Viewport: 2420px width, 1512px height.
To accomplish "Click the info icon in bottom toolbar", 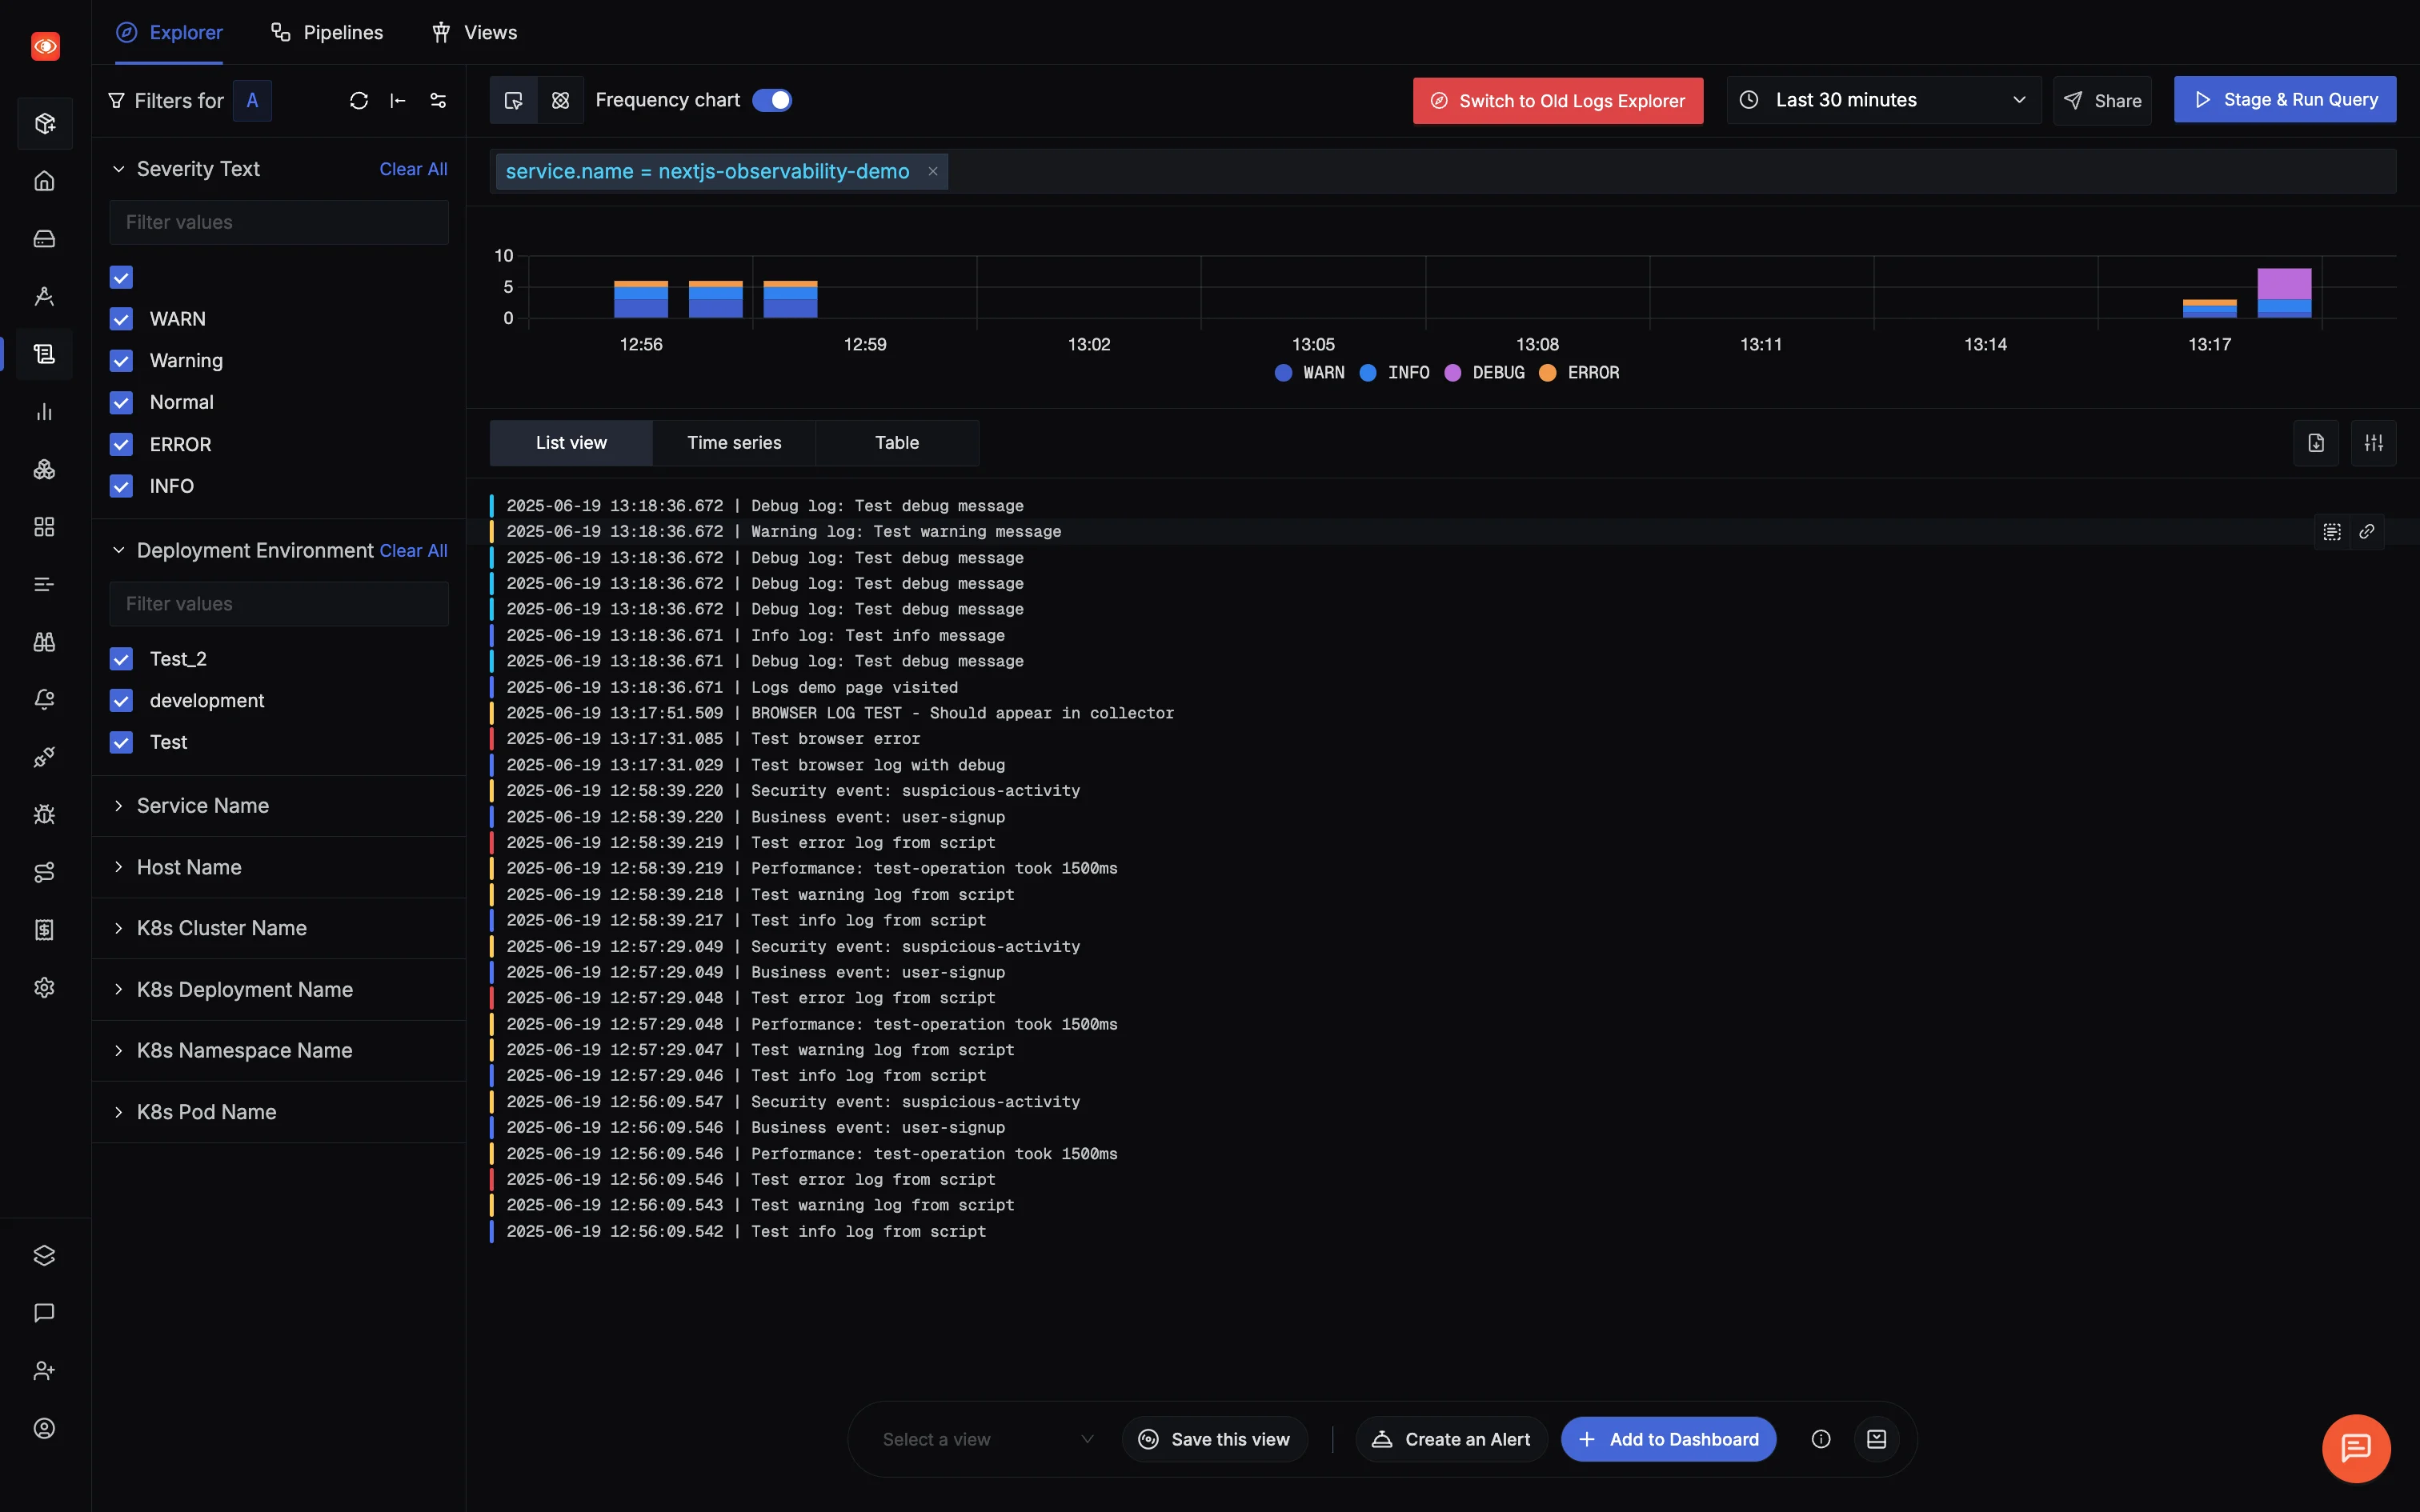I will click(x=1821, y=1439).
